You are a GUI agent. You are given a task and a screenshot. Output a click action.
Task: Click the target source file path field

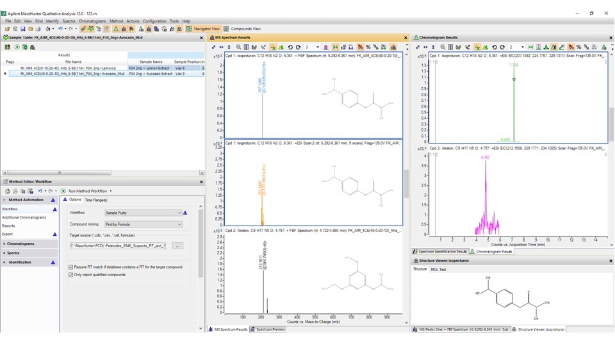click(x=118, y=246)
